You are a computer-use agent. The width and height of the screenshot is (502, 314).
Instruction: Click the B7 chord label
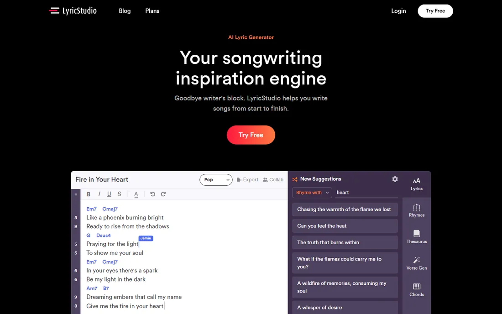(x=106, y=288)
